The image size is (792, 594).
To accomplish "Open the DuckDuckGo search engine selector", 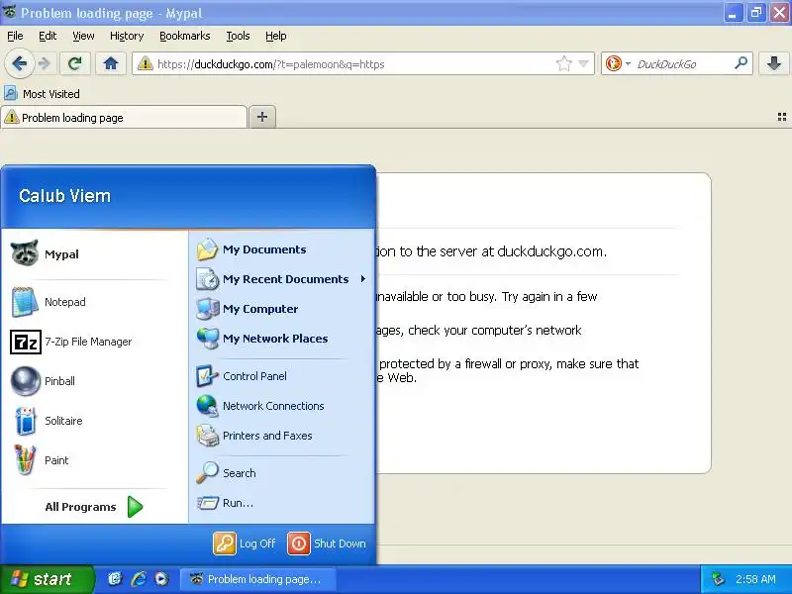I will coord(618,63).
